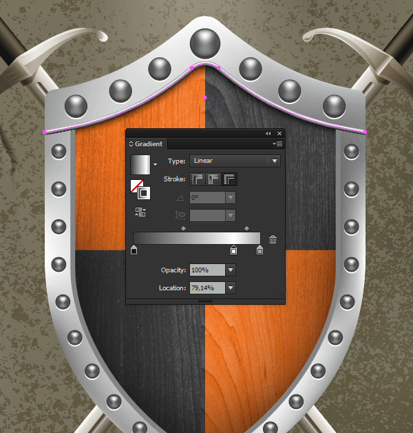Click the angle input field
Screen dimensions: 413x433
(207, 198)
